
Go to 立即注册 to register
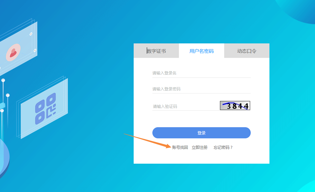pyautogui.click(x=199, y=147)
